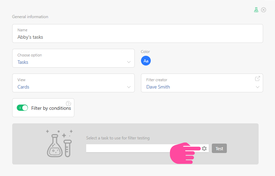Image resolution: width=275 pixels, height=176 pixels.
Task: Click the Filter by conditions label
Action: pos(51,108)
